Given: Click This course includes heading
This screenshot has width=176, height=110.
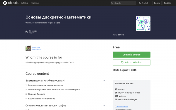Looking at the screenshot, I should pos(124,84).
